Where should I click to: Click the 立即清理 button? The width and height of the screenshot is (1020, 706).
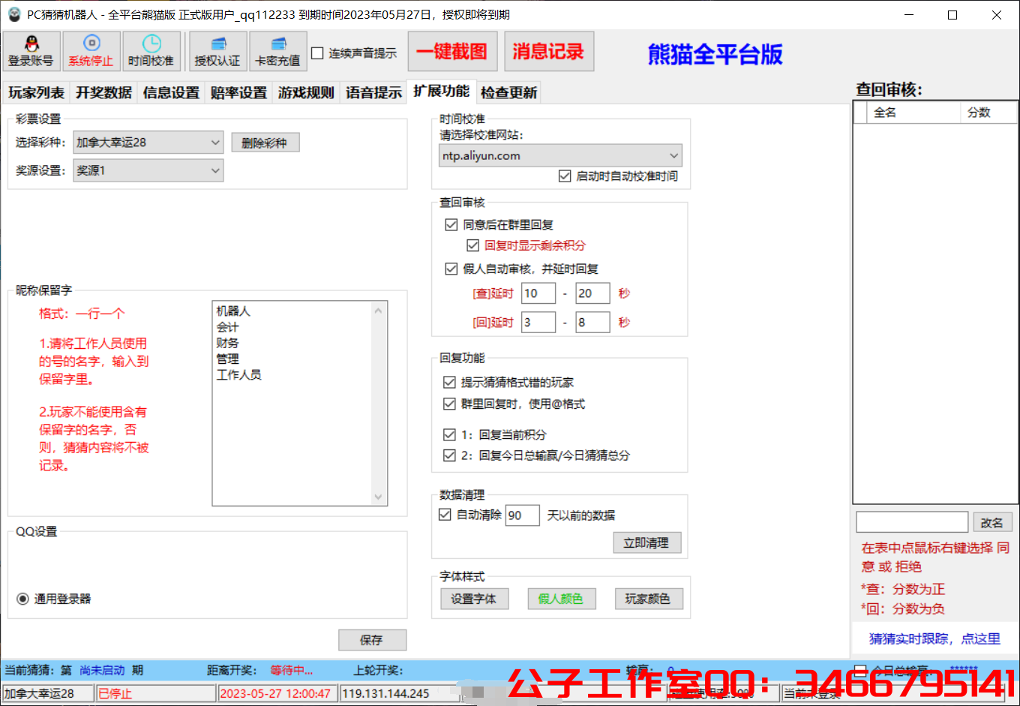coord(646,542)
